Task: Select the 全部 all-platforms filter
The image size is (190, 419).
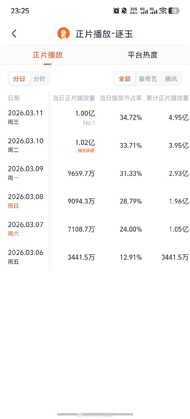Action: (x=124, y=79)
